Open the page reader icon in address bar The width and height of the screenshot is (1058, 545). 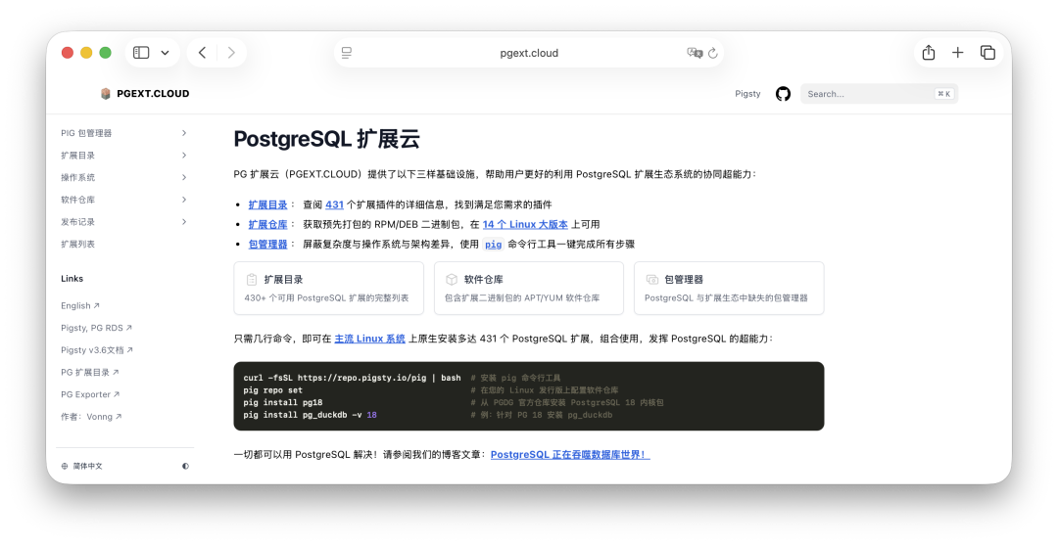pos(347,53)
